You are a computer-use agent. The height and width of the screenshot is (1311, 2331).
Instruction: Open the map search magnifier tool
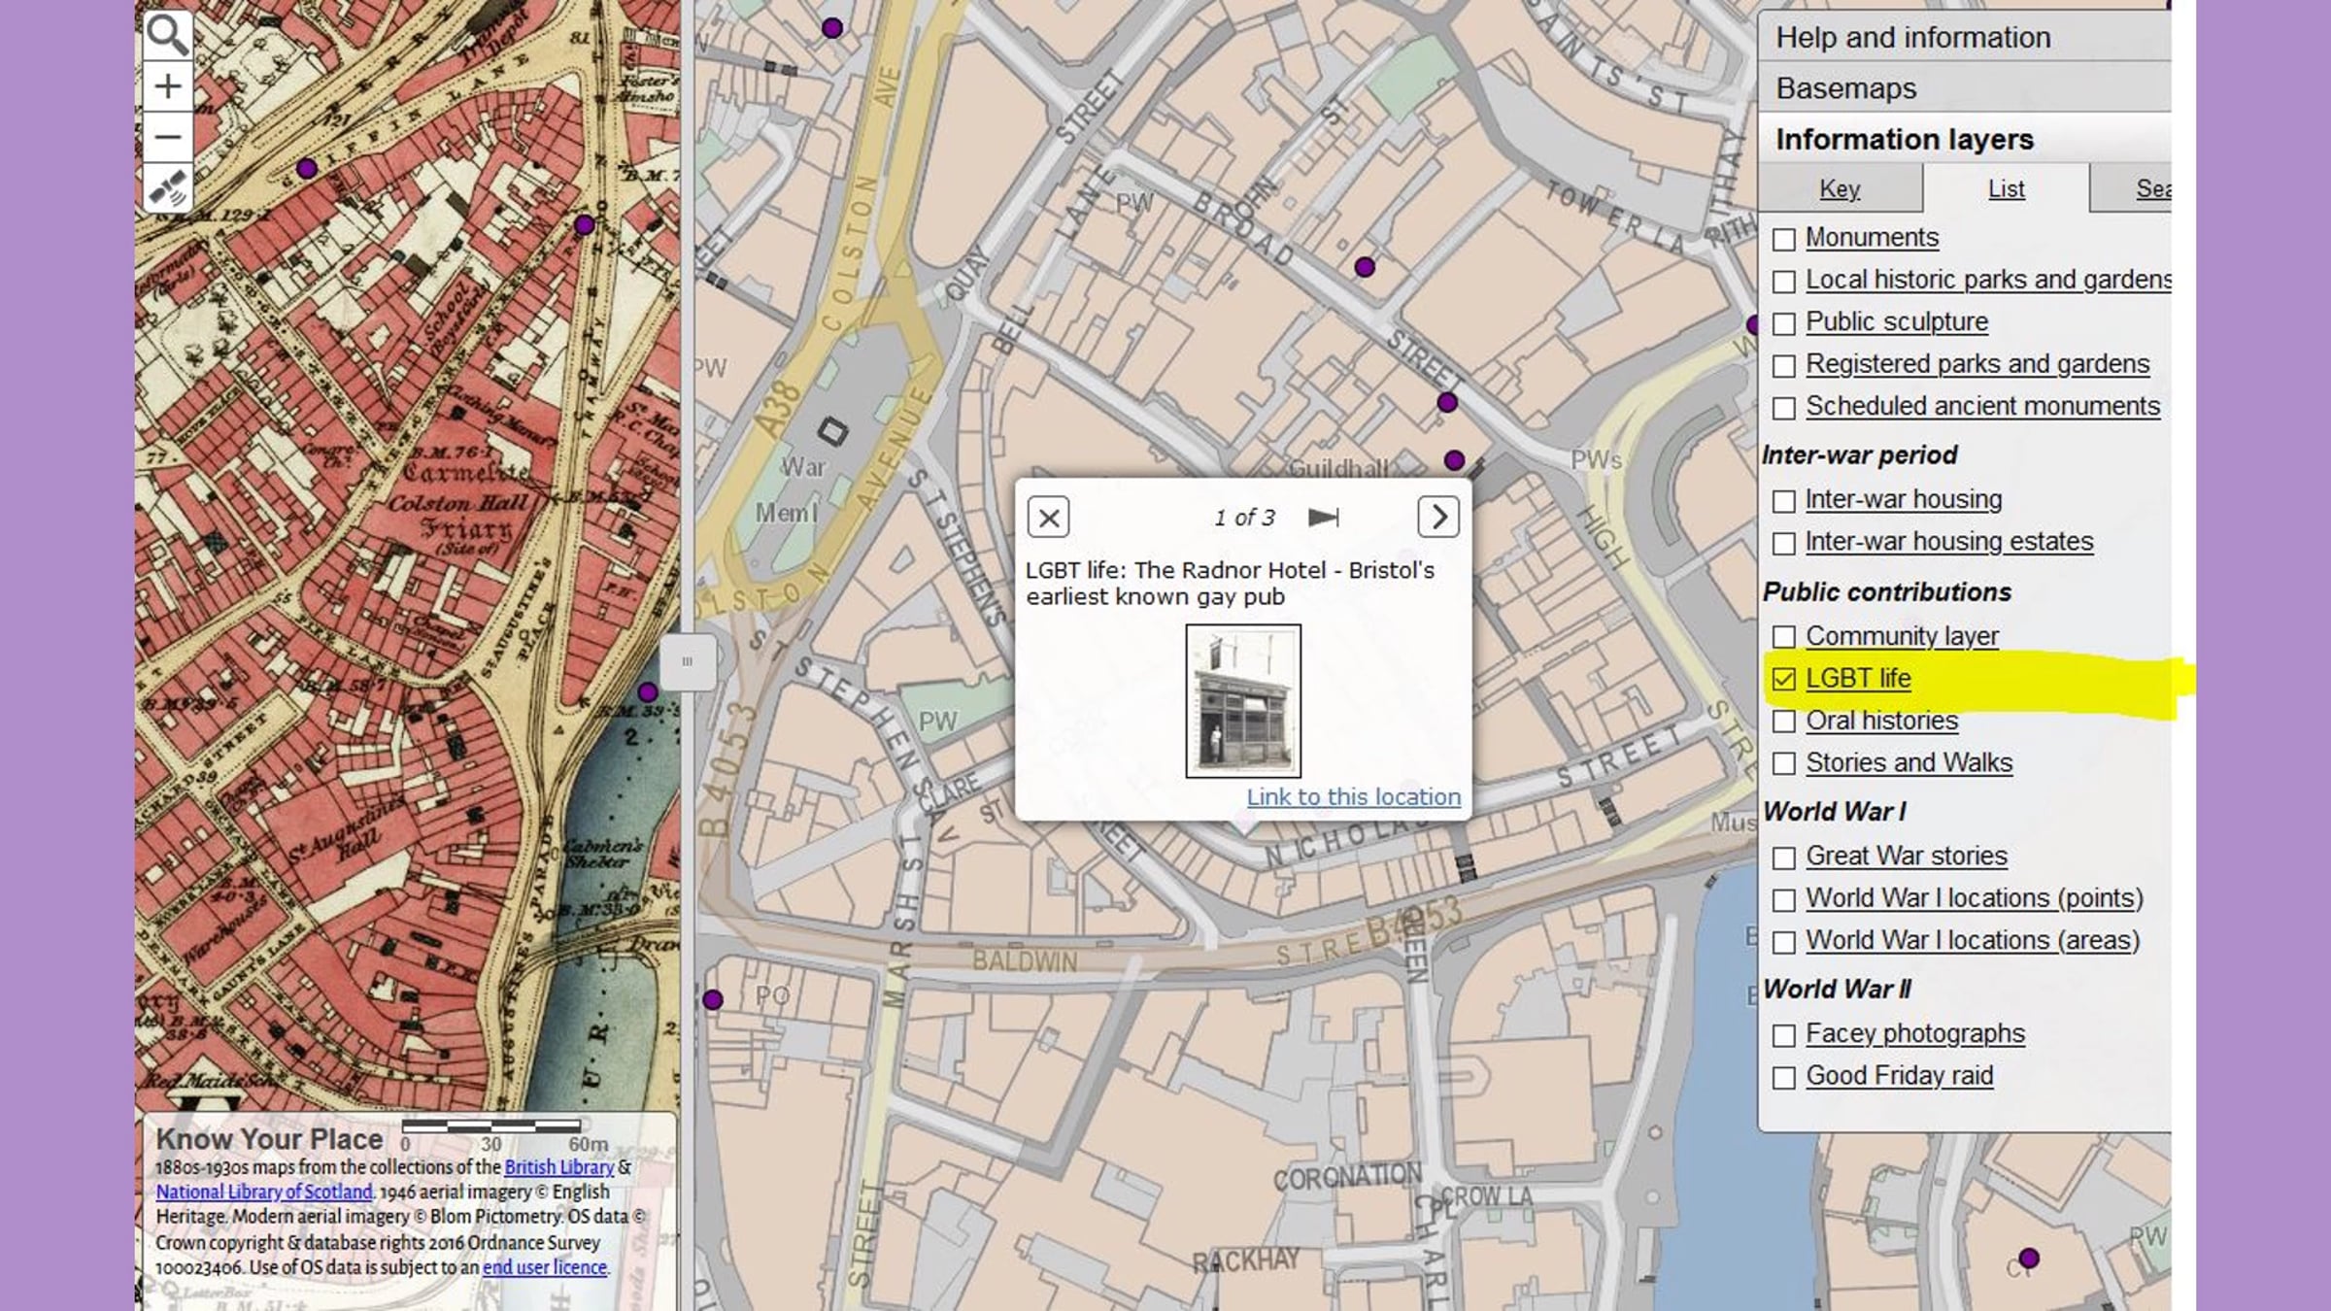[x=167, y=35]
